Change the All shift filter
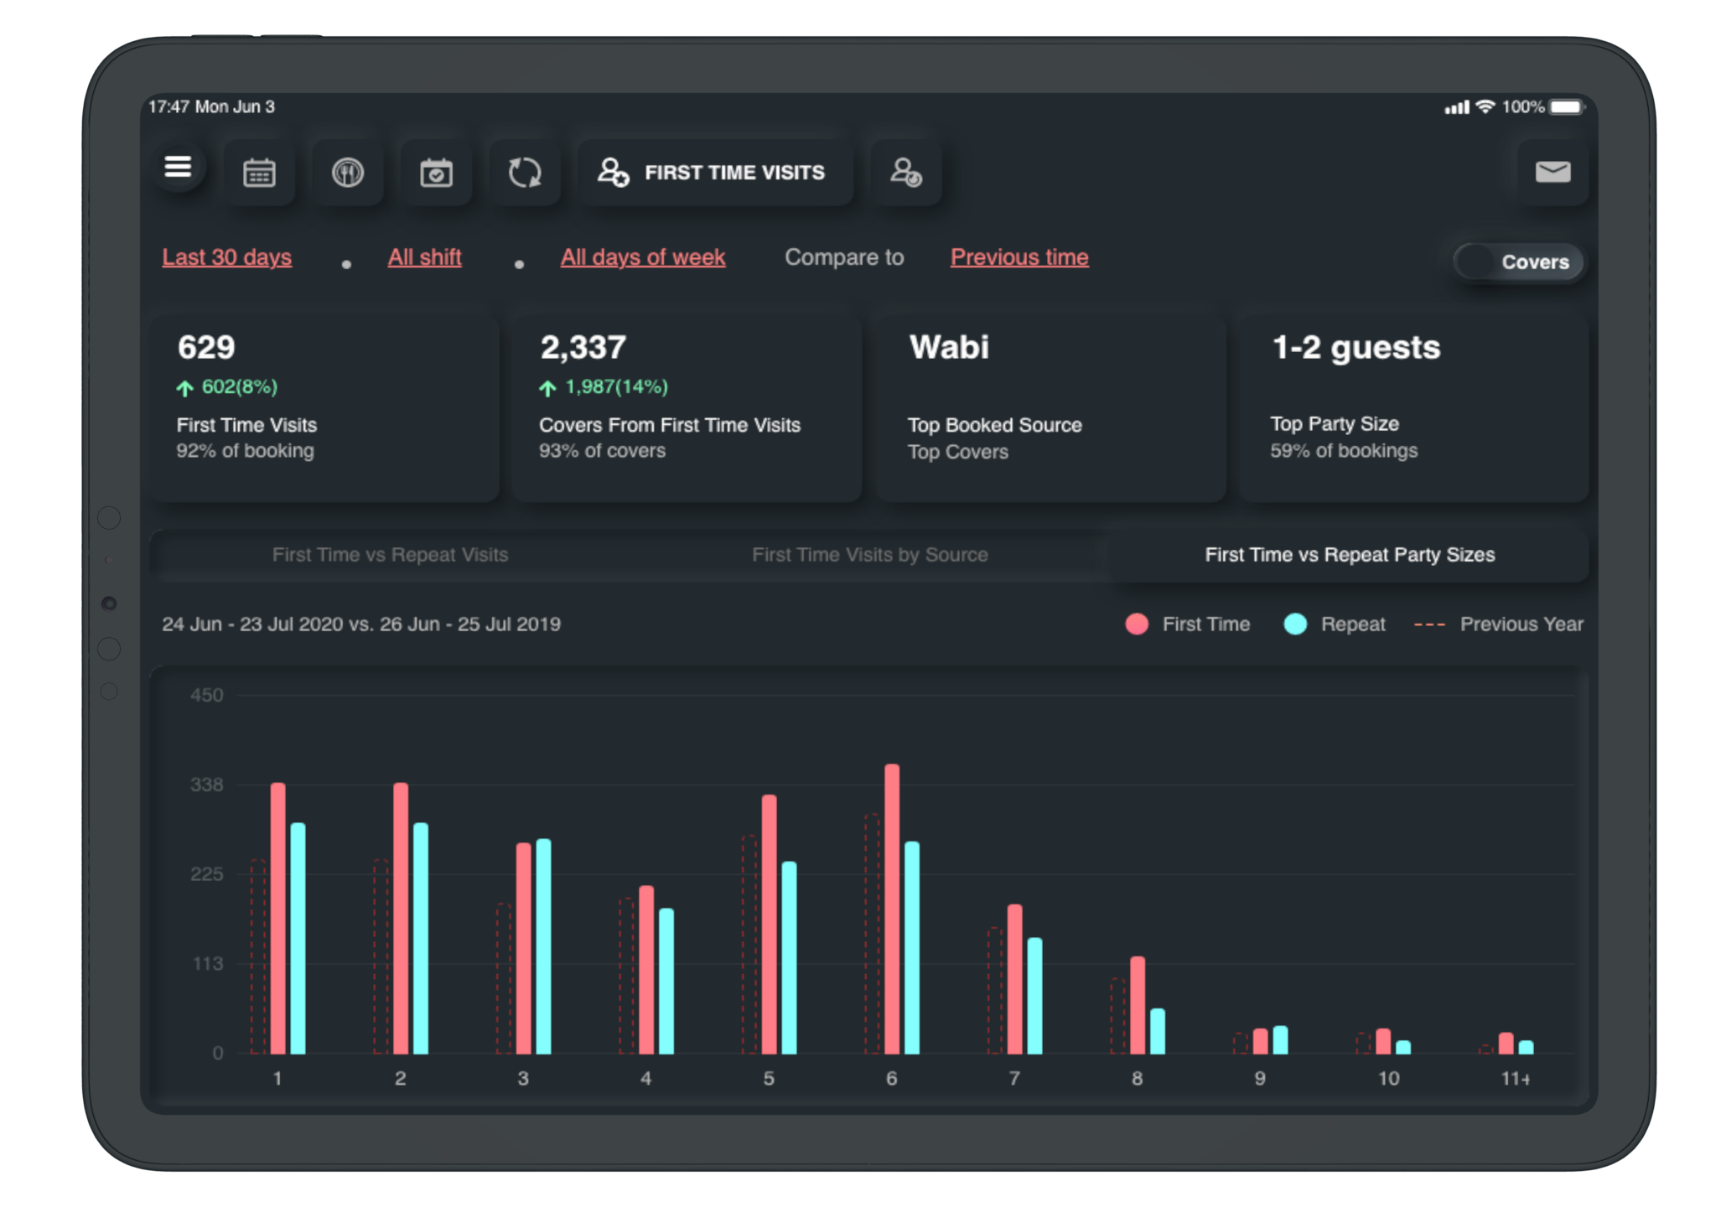The image size is (1721, 1207). point(424,257)
